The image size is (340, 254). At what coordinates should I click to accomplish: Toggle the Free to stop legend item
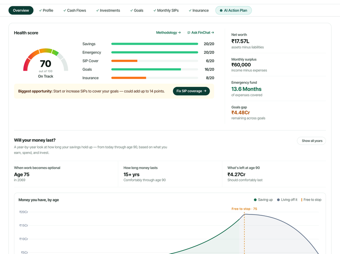click(x=311, y=200)
